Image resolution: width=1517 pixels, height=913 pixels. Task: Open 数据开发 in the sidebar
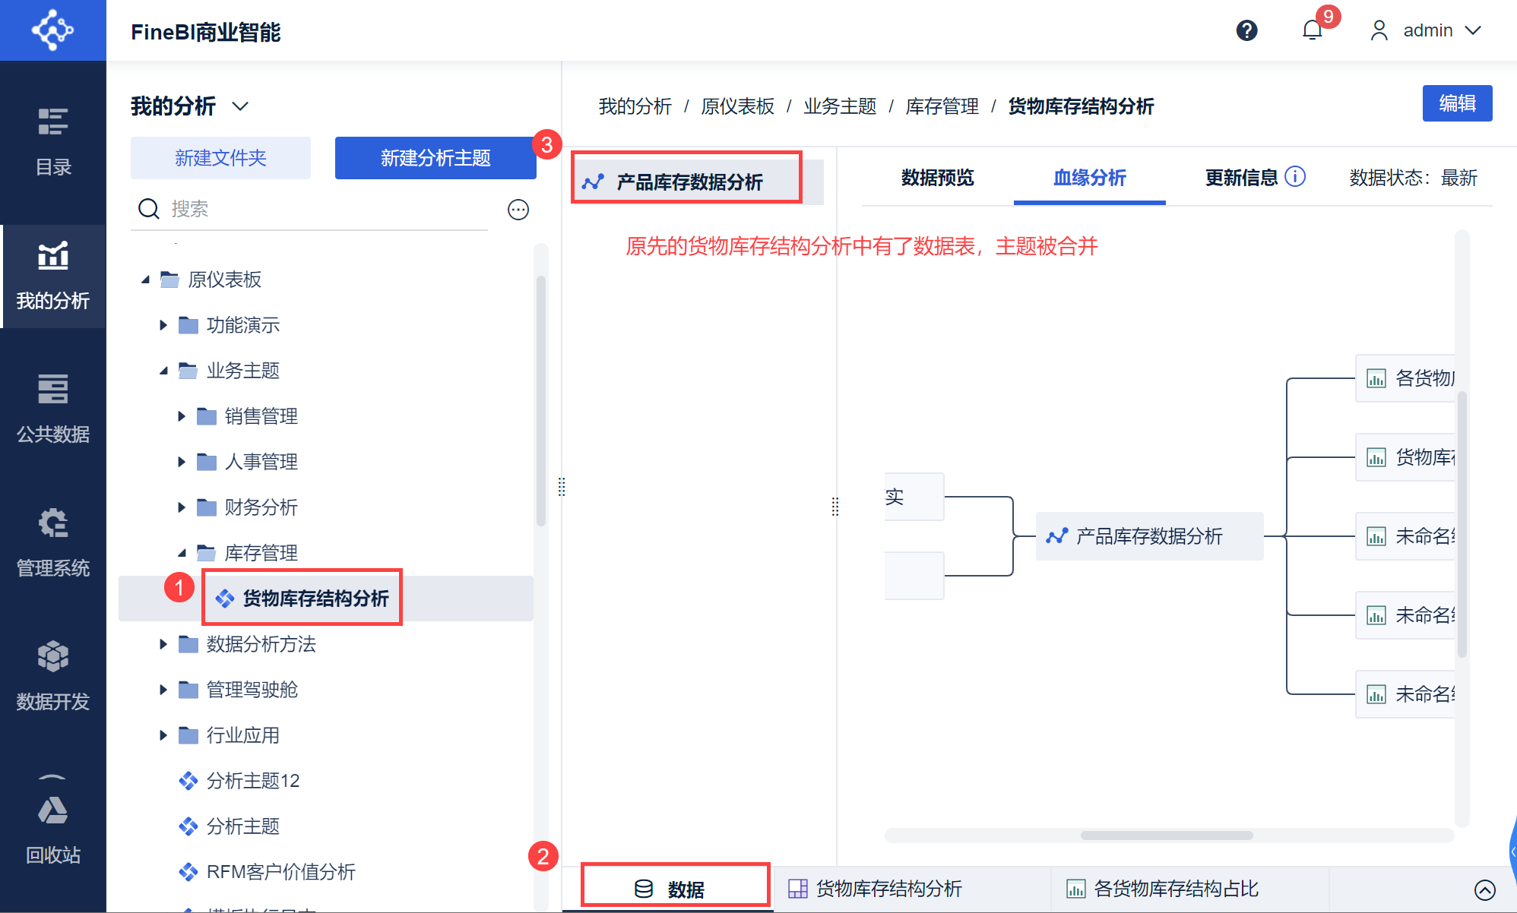[x=53, y=676]
